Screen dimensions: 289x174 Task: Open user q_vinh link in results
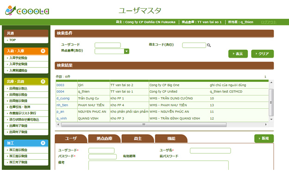62,118
